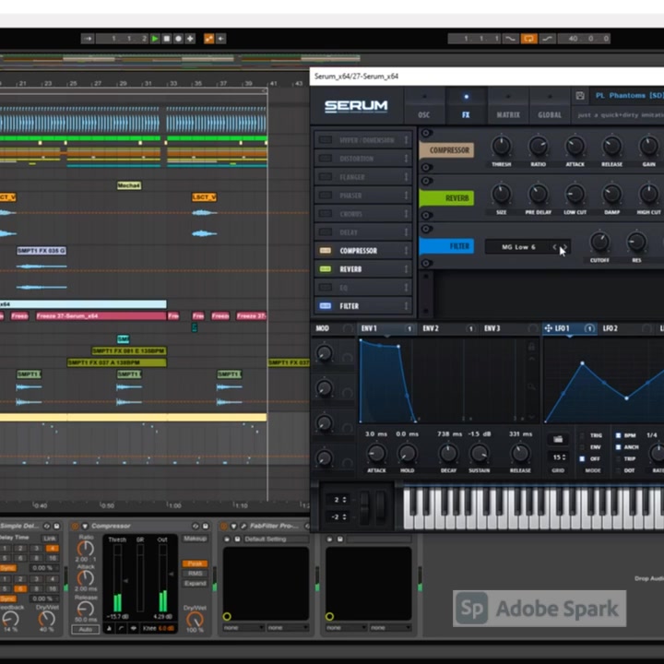Select previous filter type with left arrow
Image resolution: width=664 pixels, height=664 pixels.
pyautogui.click(x=554, y=247)
